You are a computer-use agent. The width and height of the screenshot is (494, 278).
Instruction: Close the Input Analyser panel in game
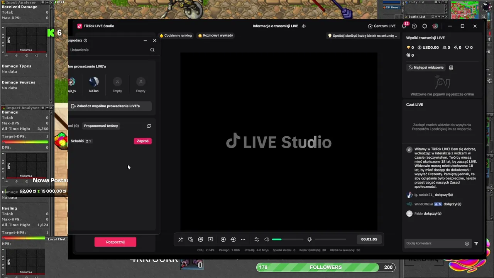pyautogui.click(x=51, y=3)
